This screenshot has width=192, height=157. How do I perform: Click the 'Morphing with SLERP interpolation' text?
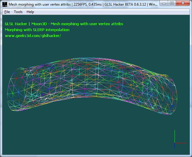[x=37, y=30]
